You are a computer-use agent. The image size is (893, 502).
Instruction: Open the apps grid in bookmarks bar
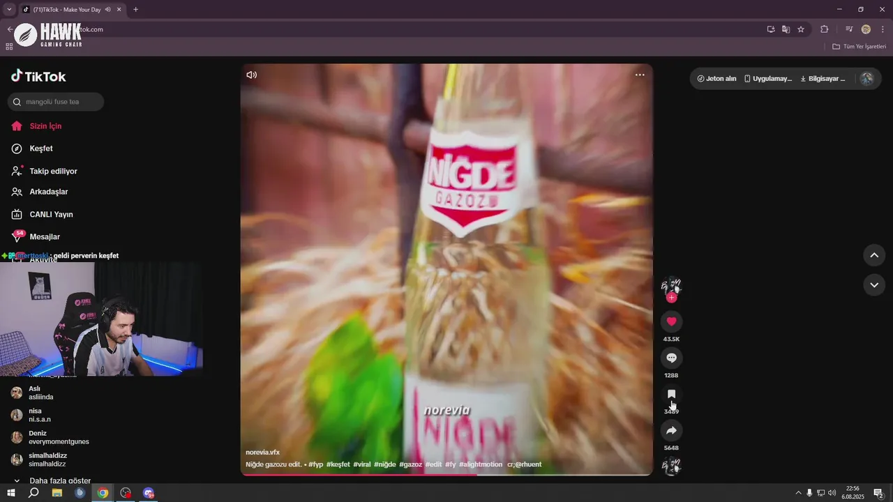[x=9, y=47]
